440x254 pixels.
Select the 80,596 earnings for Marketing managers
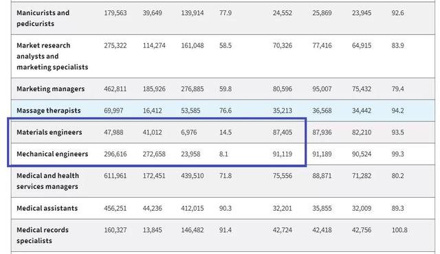pos(283,89)
